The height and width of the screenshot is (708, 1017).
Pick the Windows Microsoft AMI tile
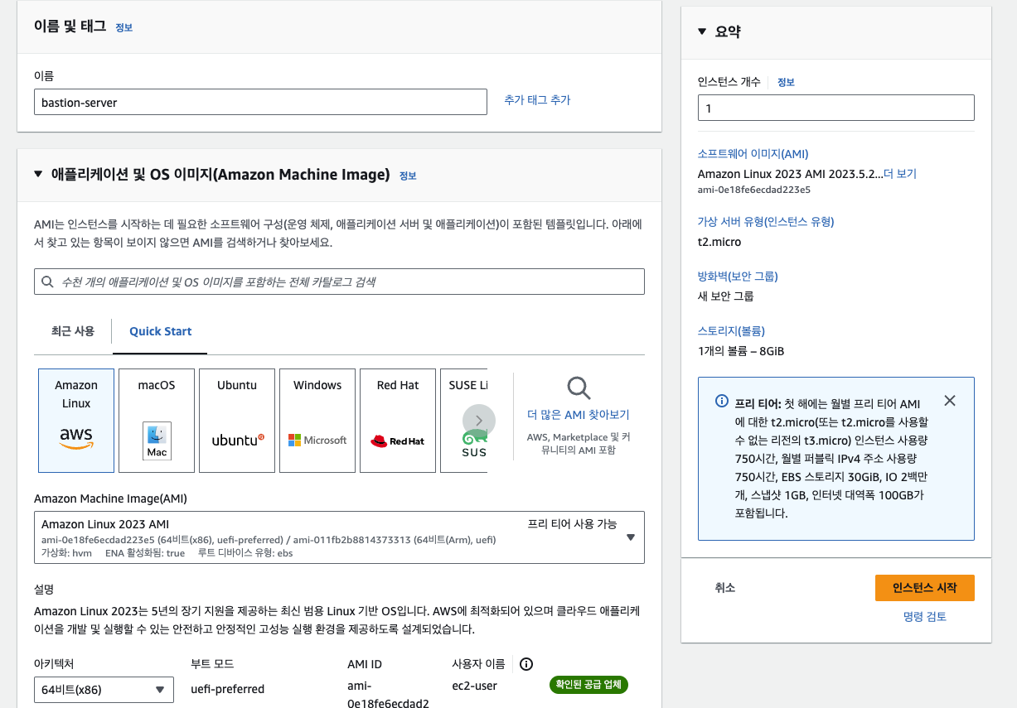point(317,421)
